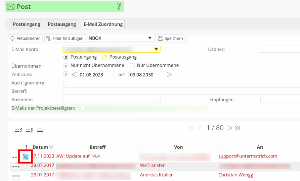
Task: Enable Nur Übernommene checkbox
Action: 132,66
